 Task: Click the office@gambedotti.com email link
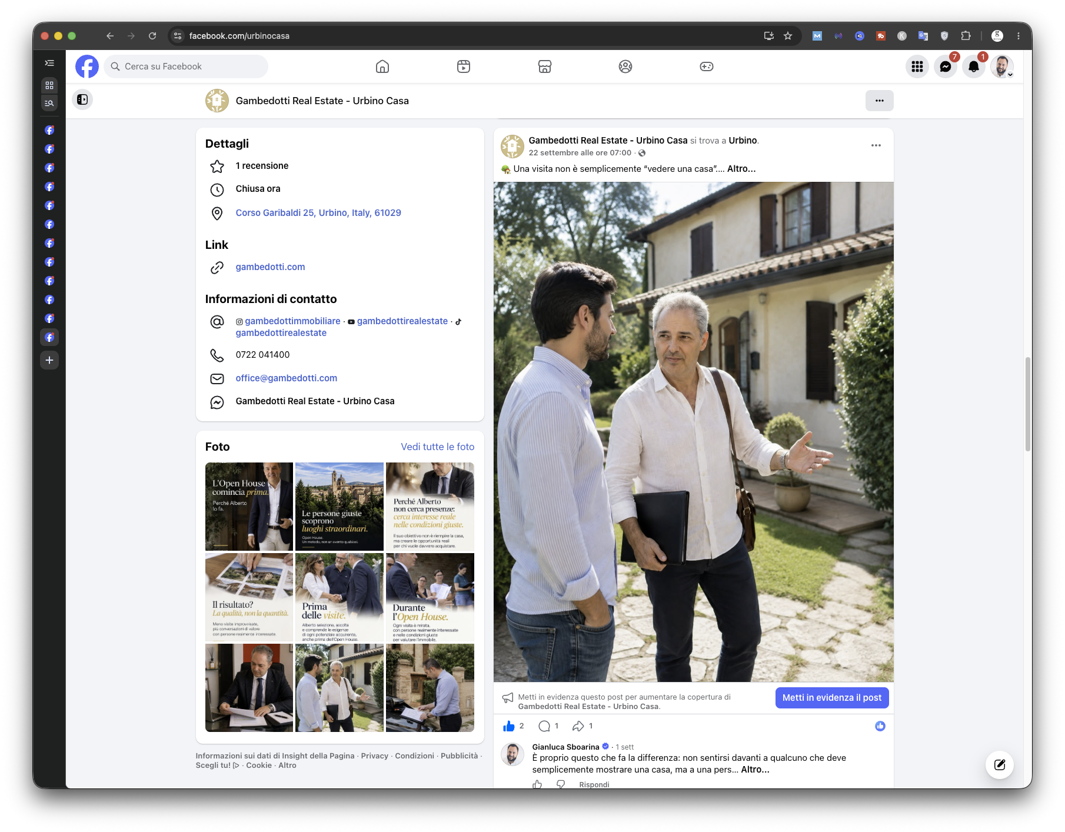[x=287, y=378]
